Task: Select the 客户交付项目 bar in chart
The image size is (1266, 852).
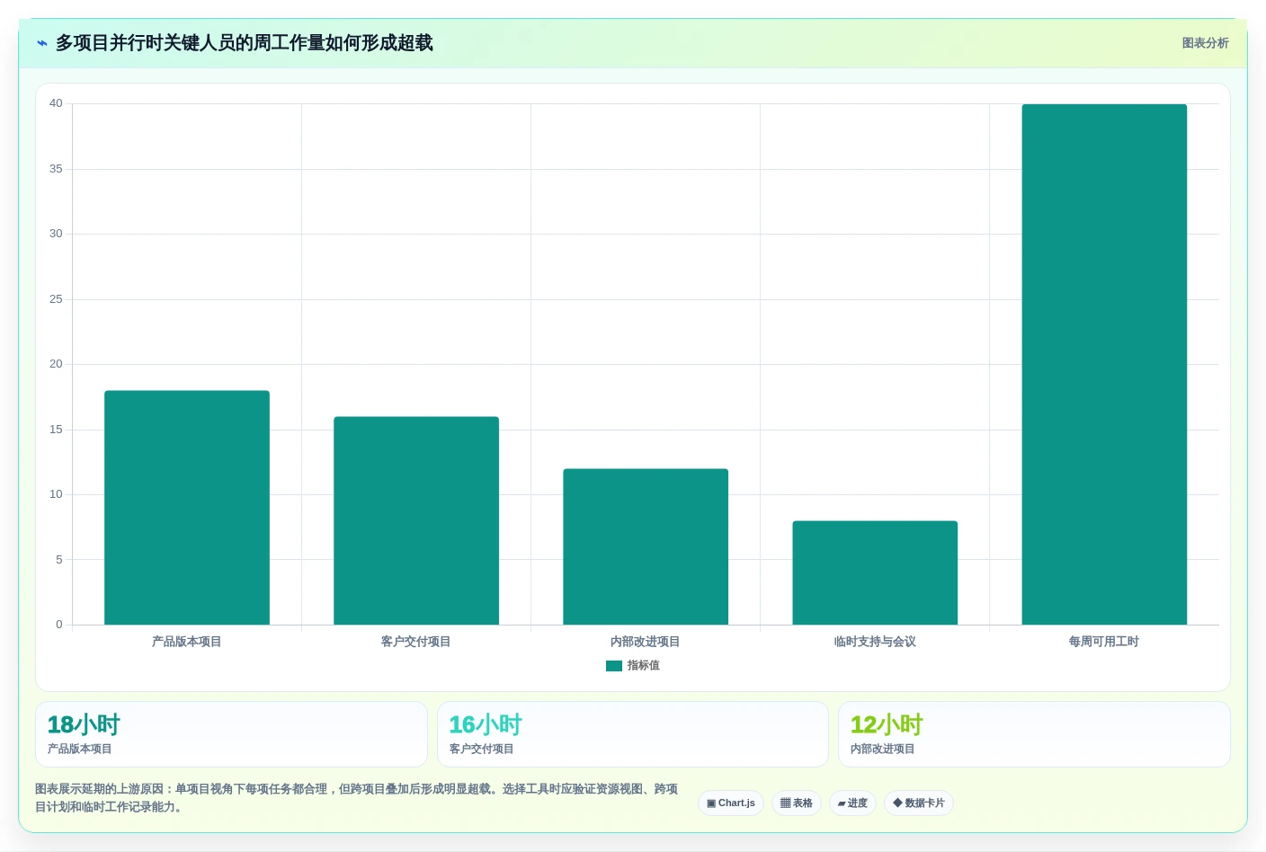Action: point(416,520)
